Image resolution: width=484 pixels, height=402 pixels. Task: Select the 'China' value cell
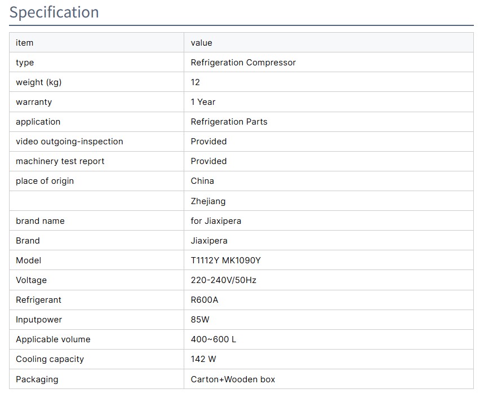pos(202,181)
